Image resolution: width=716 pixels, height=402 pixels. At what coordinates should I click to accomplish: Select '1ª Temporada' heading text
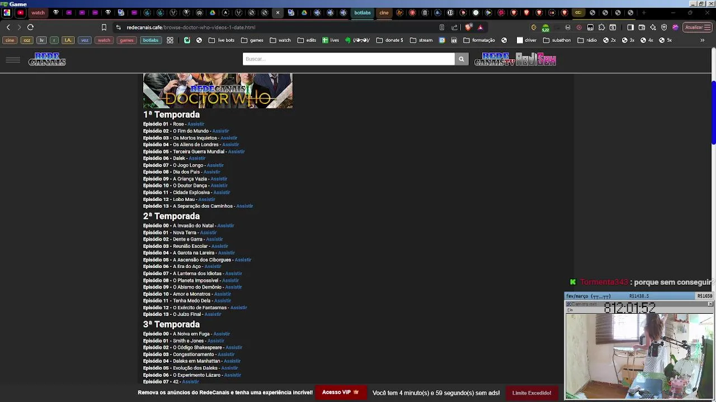pyautogui.click(x=171, y=114)
